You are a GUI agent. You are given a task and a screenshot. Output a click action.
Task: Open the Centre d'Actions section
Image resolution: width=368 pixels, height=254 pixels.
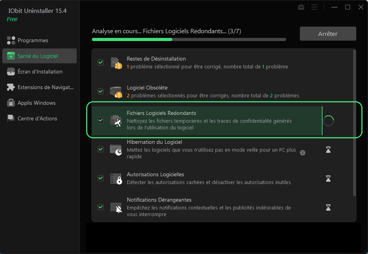[40, 118]
